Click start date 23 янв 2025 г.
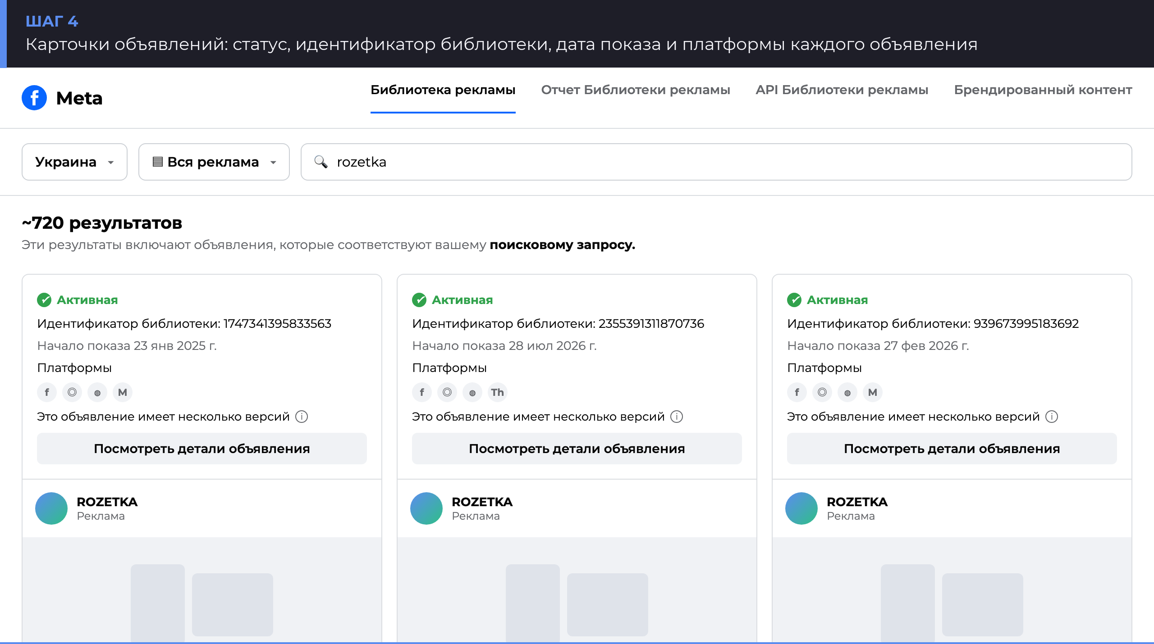Screen dimensions: 1154x644 point(175,345)
